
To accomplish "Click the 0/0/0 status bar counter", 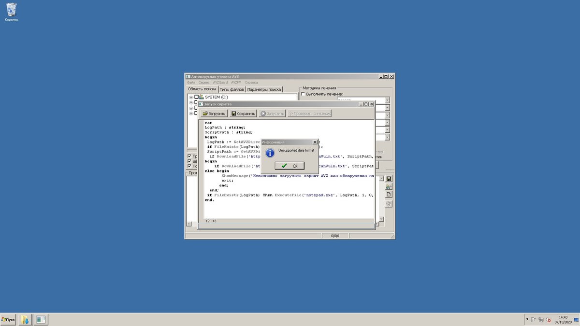I will coord(335,236).
